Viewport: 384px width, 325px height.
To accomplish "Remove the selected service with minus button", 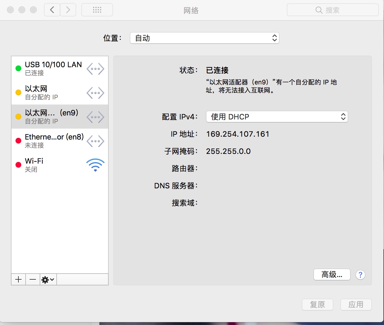I will click(33, 279).
